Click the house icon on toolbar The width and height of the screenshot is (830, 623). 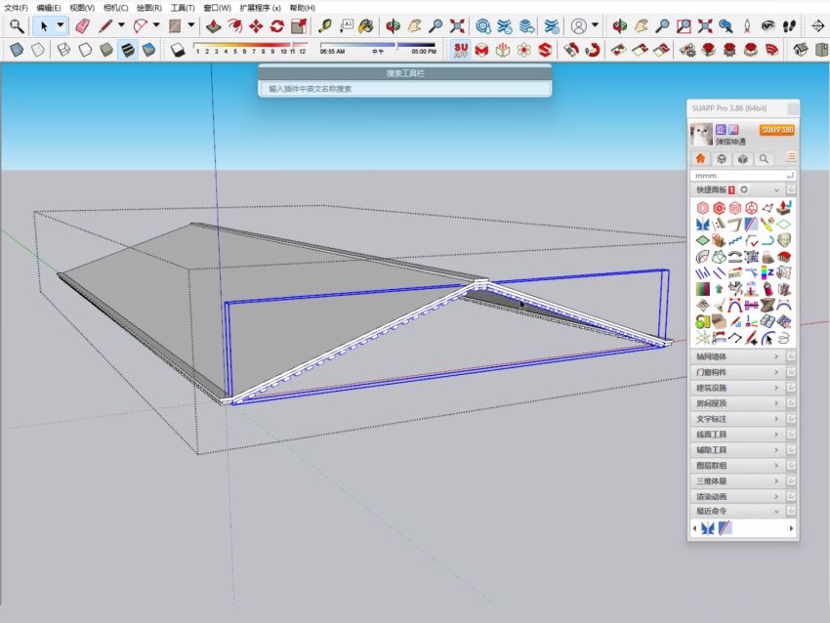coord(800,50)
